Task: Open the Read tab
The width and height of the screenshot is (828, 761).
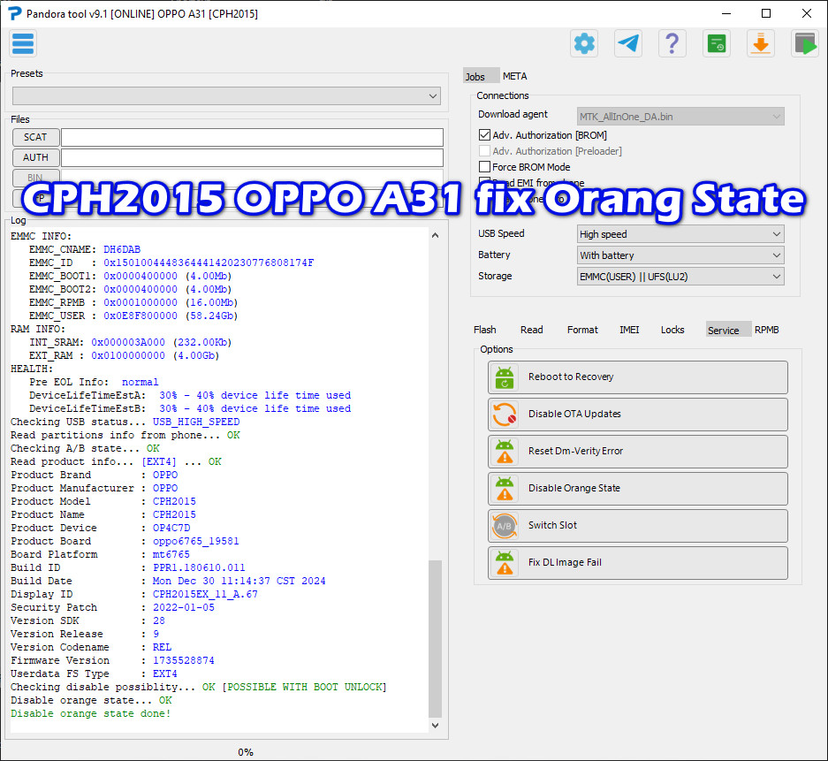Action: coord(531,330)
